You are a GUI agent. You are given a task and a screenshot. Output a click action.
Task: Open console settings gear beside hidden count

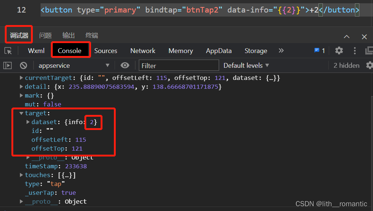point(369,65)
